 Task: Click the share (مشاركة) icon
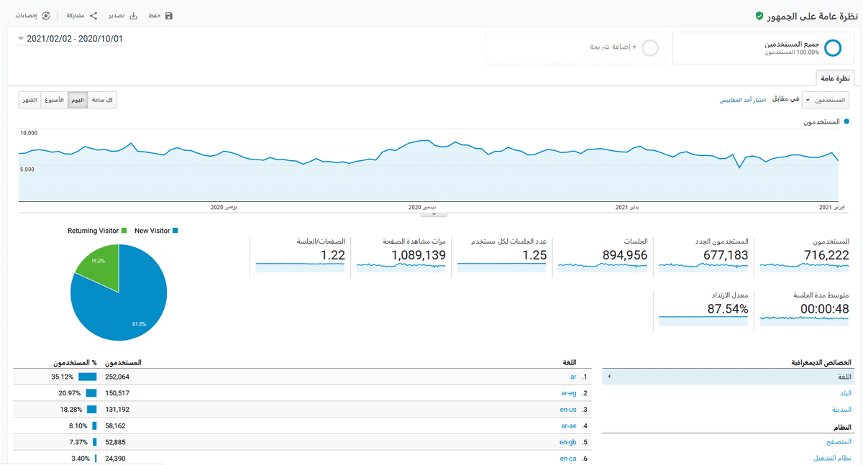pos(93,16)
